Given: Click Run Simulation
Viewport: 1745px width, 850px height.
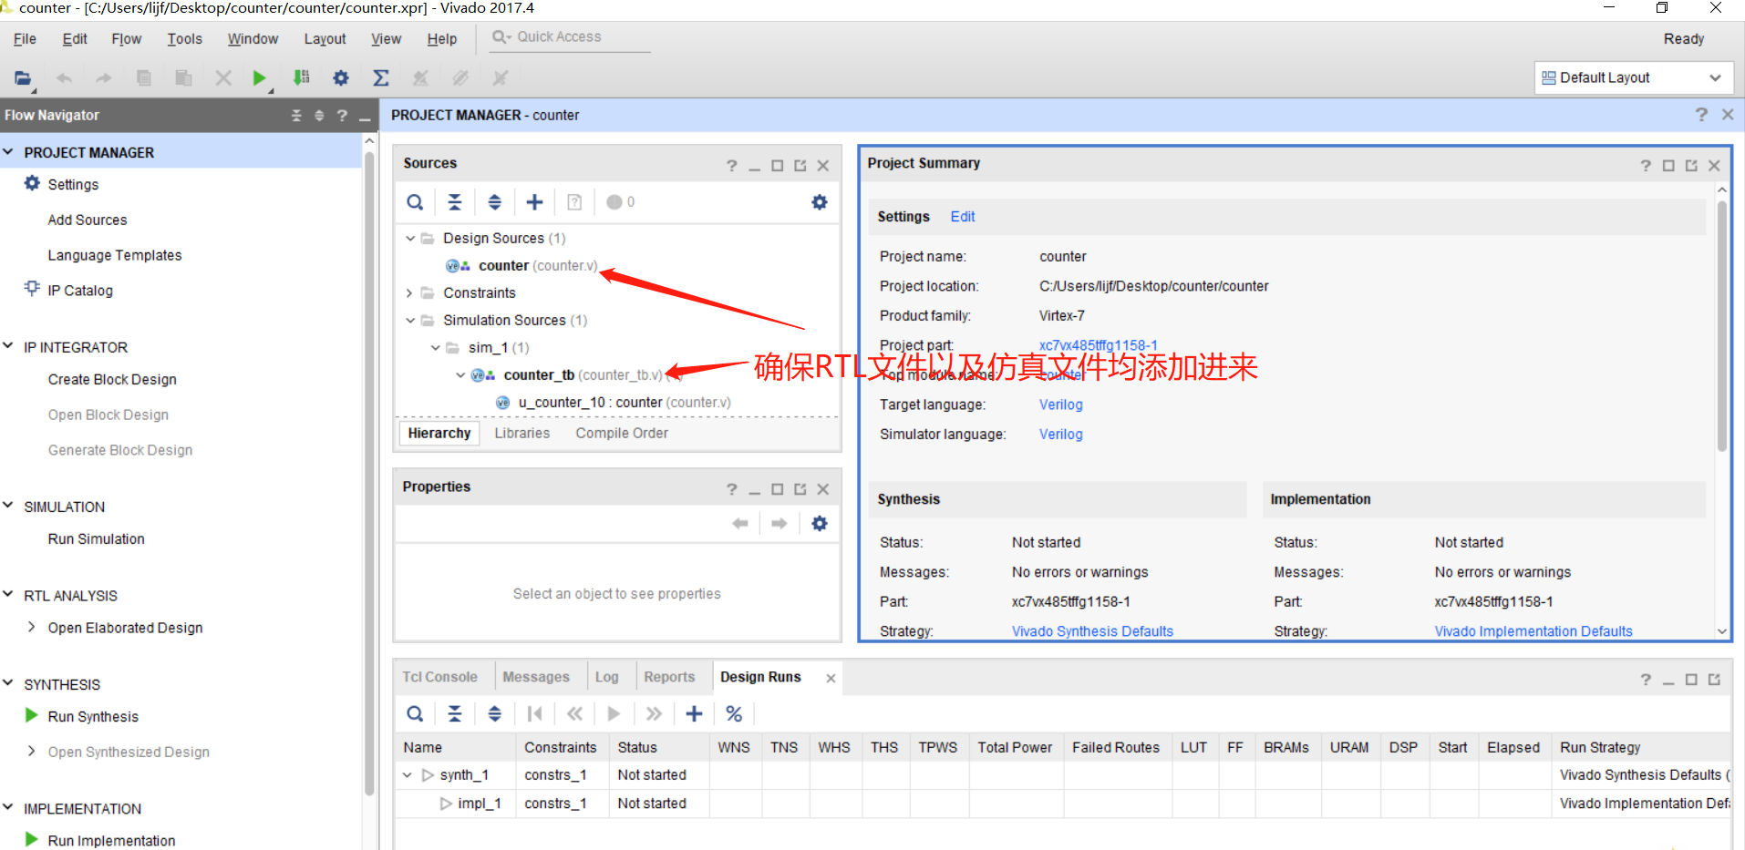Looking at the screenshot, I should pos(96,539).
